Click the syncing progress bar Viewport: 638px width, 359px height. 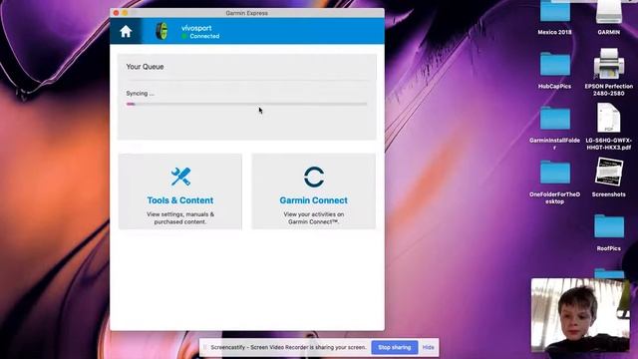246,104
